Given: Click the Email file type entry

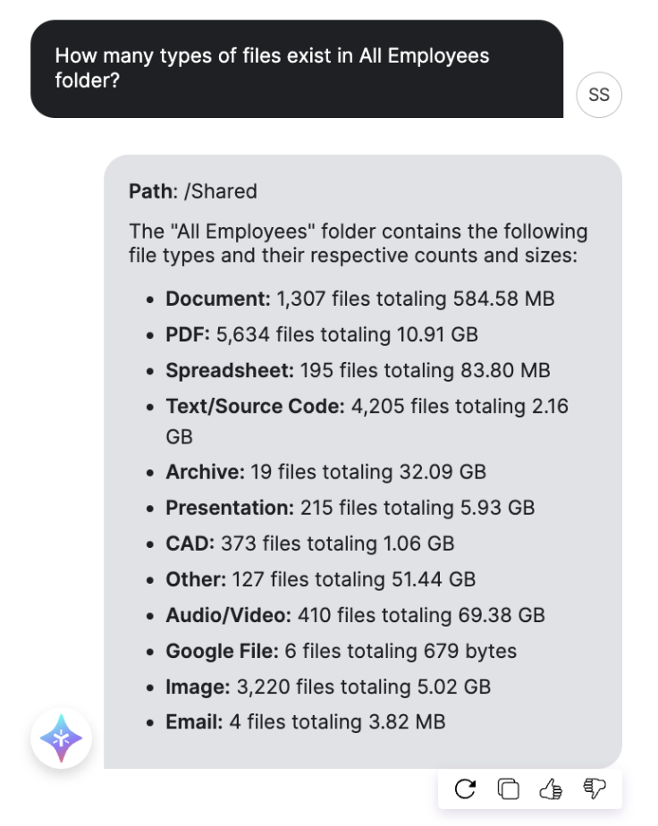Looking at the screenshot, I should point(306,721).
